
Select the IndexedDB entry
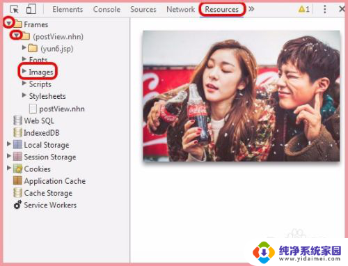[x=42, y=133]
